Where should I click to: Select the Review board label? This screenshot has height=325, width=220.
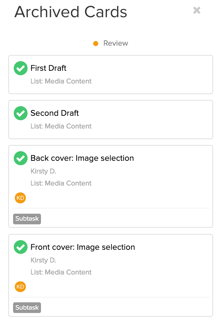point(116,43)
